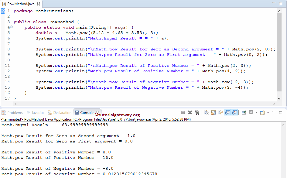Toggle Word Wrap in the Console
Viewport: 287px width, 178px height.
(x=220, y=112)
